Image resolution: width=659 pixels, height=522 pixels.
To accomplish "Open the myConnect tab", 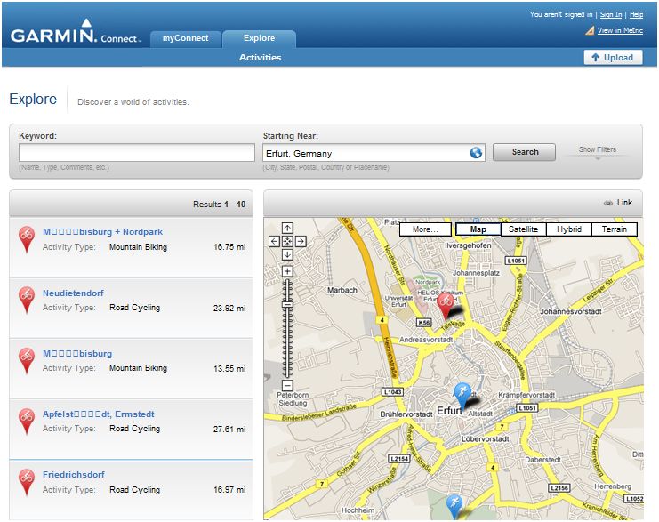I will [x=185, y=38].
